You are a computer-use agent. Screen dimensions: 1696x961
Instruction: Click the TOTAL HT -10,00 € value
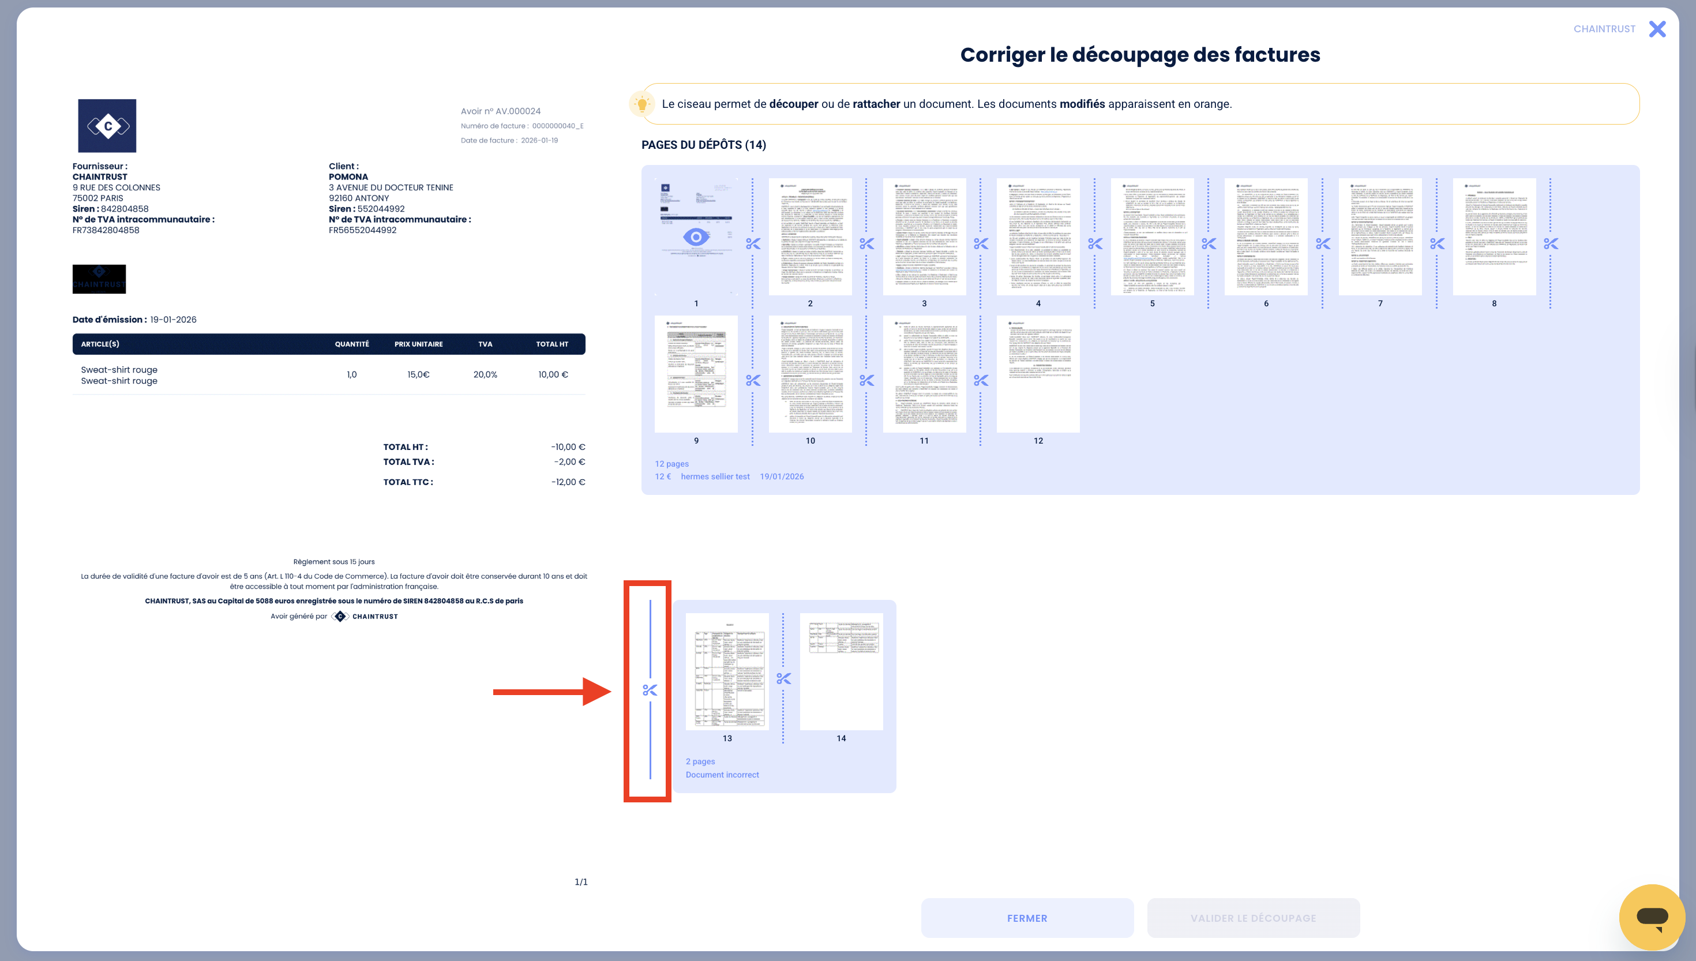[x=568, y=447]
